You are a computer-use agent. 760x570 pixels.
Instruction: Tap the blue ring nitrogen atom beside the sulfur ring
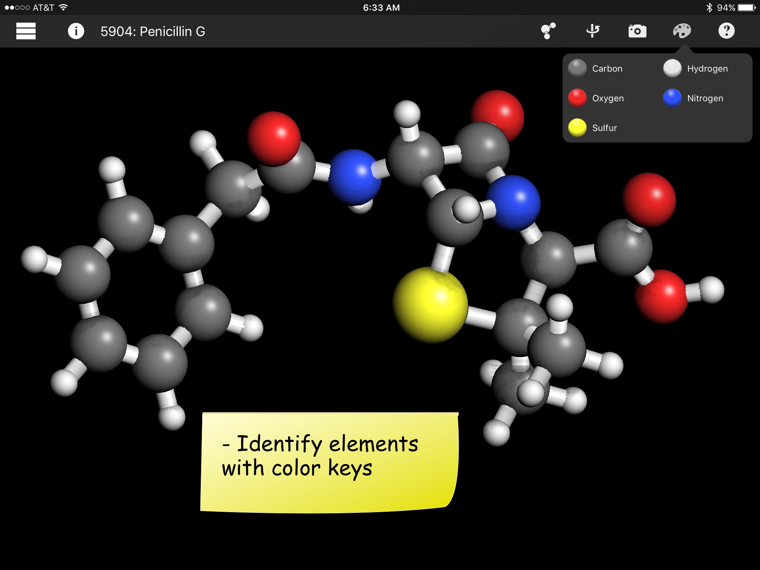click(x=514, y=203)
